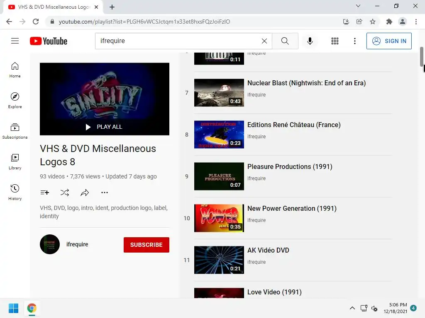Open the Windows Start menu
Screen dimensions: 425x318
click(13, 308)
